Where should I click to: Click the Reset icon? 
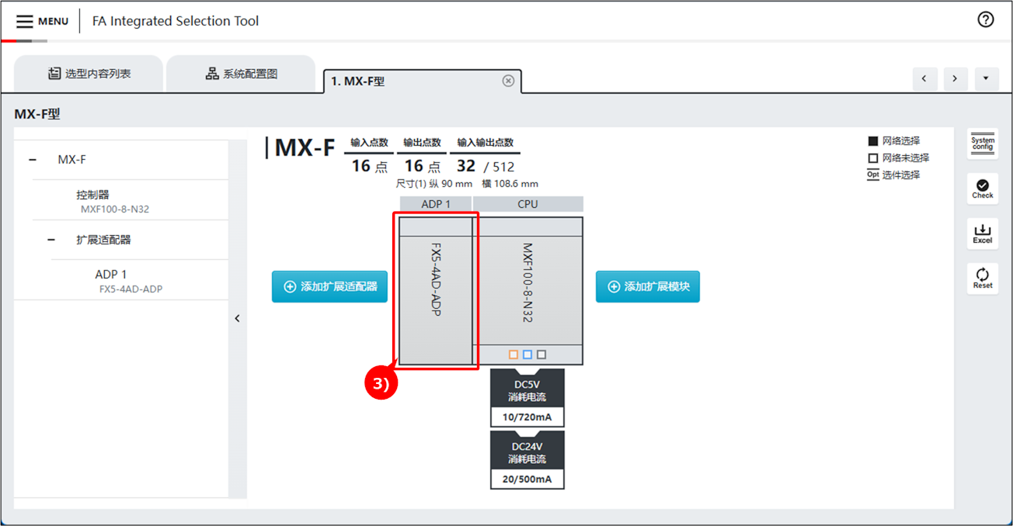pos(982,278)
